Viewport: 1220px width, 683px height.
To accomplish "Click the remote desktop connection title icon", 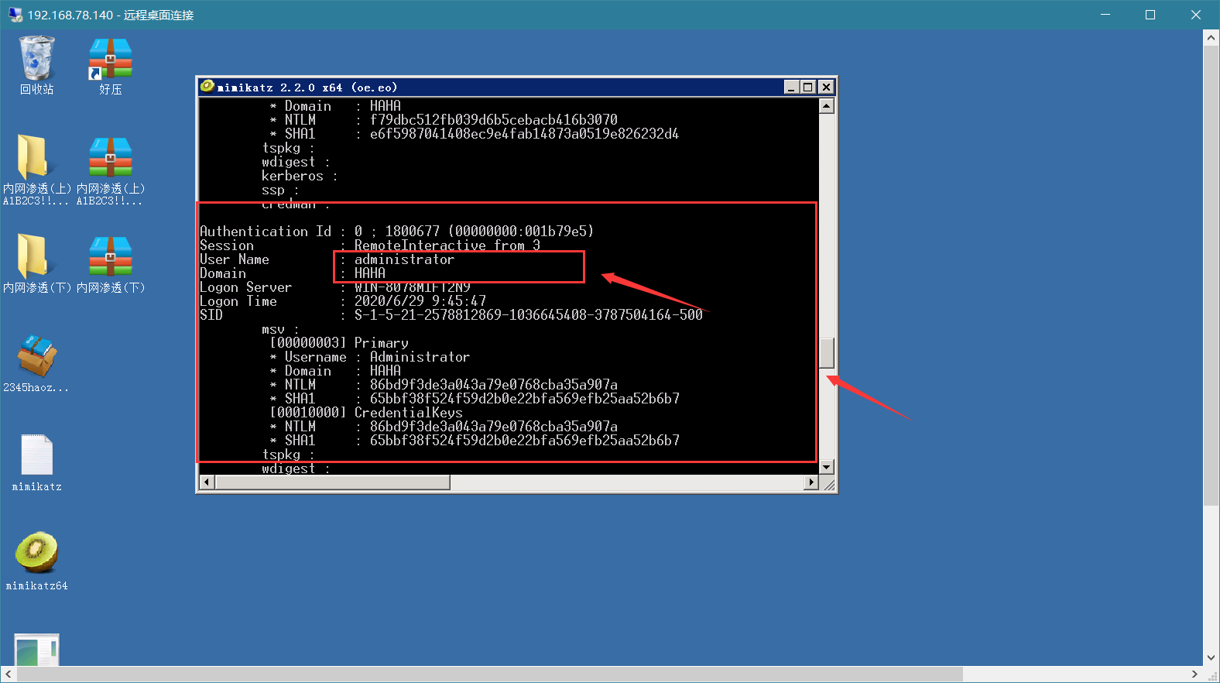I will pyautogui.click(x=15, y=15).
